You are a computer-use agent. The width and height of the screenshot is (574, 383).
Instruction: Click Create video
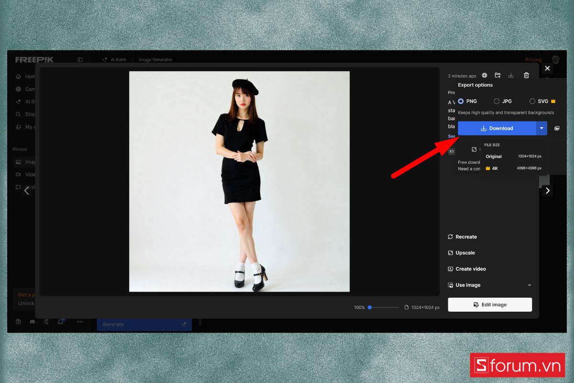click(x=467, y=269)
